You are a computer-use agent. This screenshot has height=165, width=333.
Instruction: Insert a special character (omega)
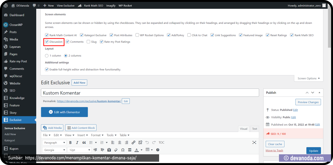(123, 150)
